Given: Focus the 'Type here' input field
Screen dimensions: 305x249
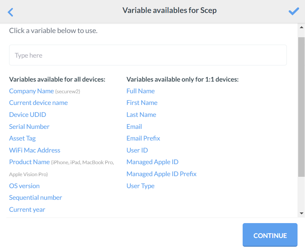Looking at the screenshot, I should 148,55.
